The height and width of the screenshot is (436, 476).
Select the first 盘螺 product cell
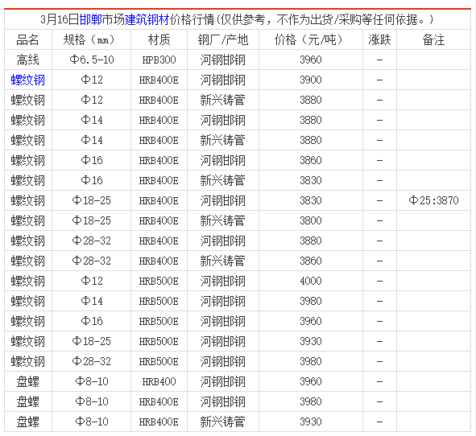pyautogui.click(x=28, y=381)
